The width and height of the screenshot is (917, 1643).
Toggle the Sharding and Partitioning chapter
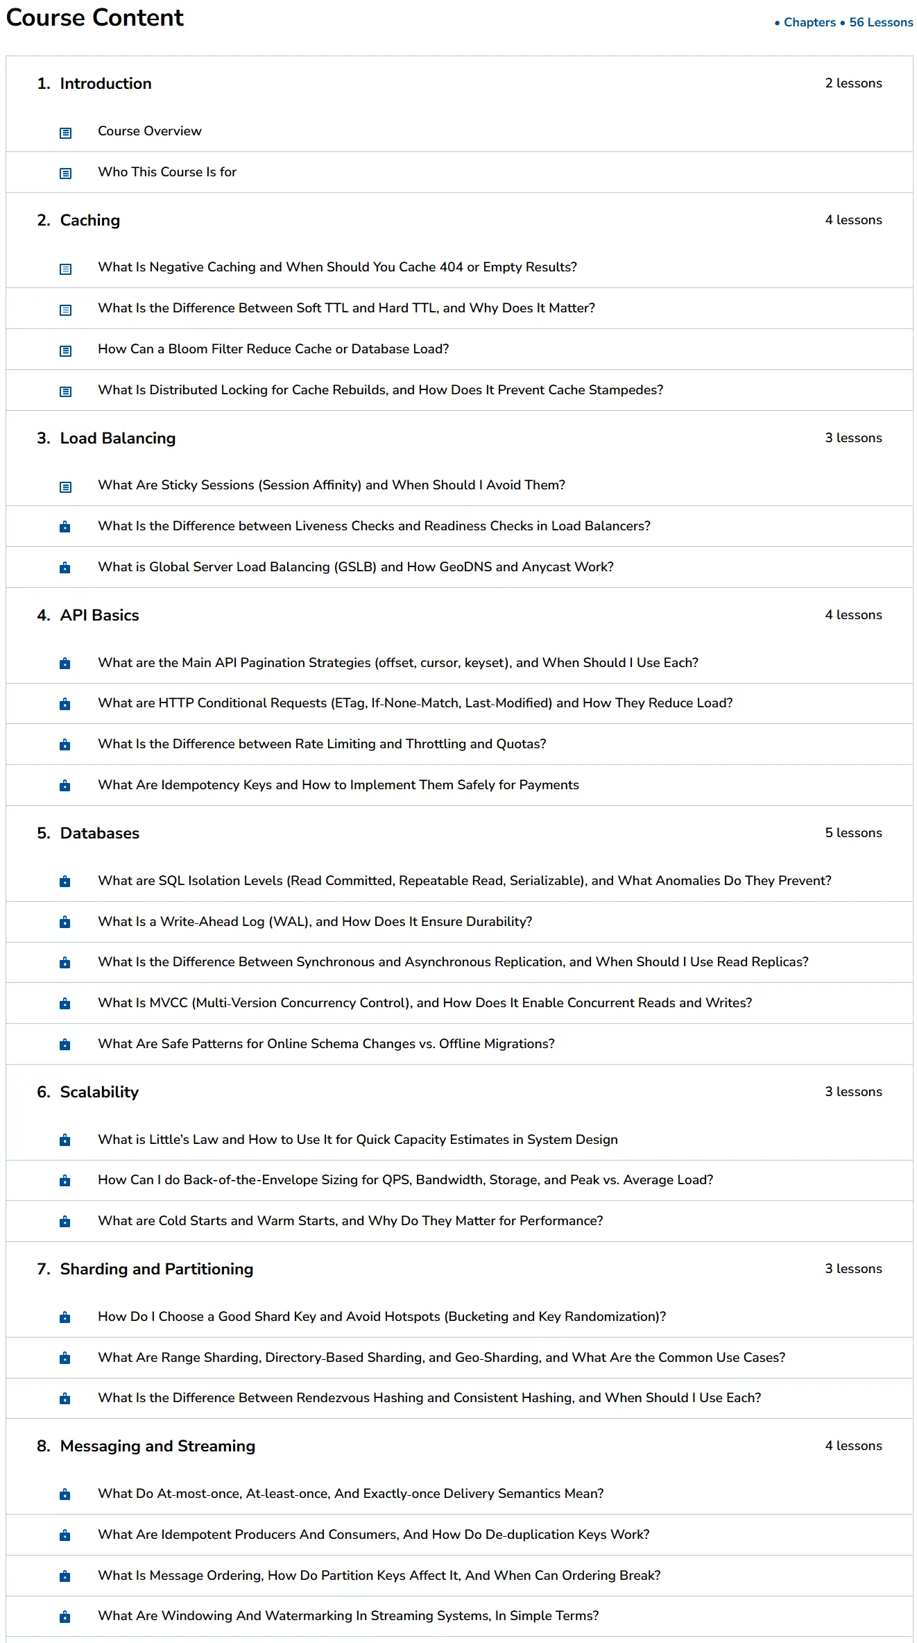coord(459,1269)
